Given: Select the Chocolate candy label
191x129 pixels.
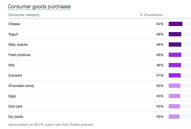Looking at the screenshot, I should point(21,86).
